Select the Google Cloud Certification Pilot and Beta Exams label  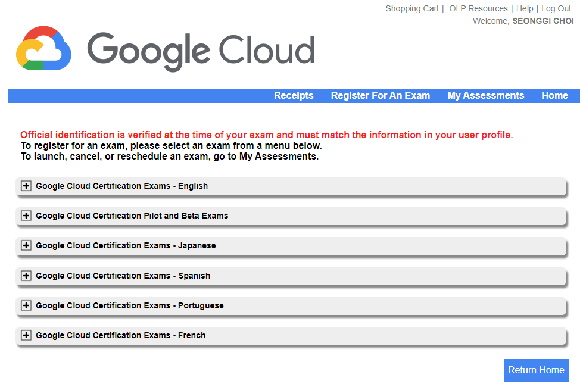pos(132,216)
